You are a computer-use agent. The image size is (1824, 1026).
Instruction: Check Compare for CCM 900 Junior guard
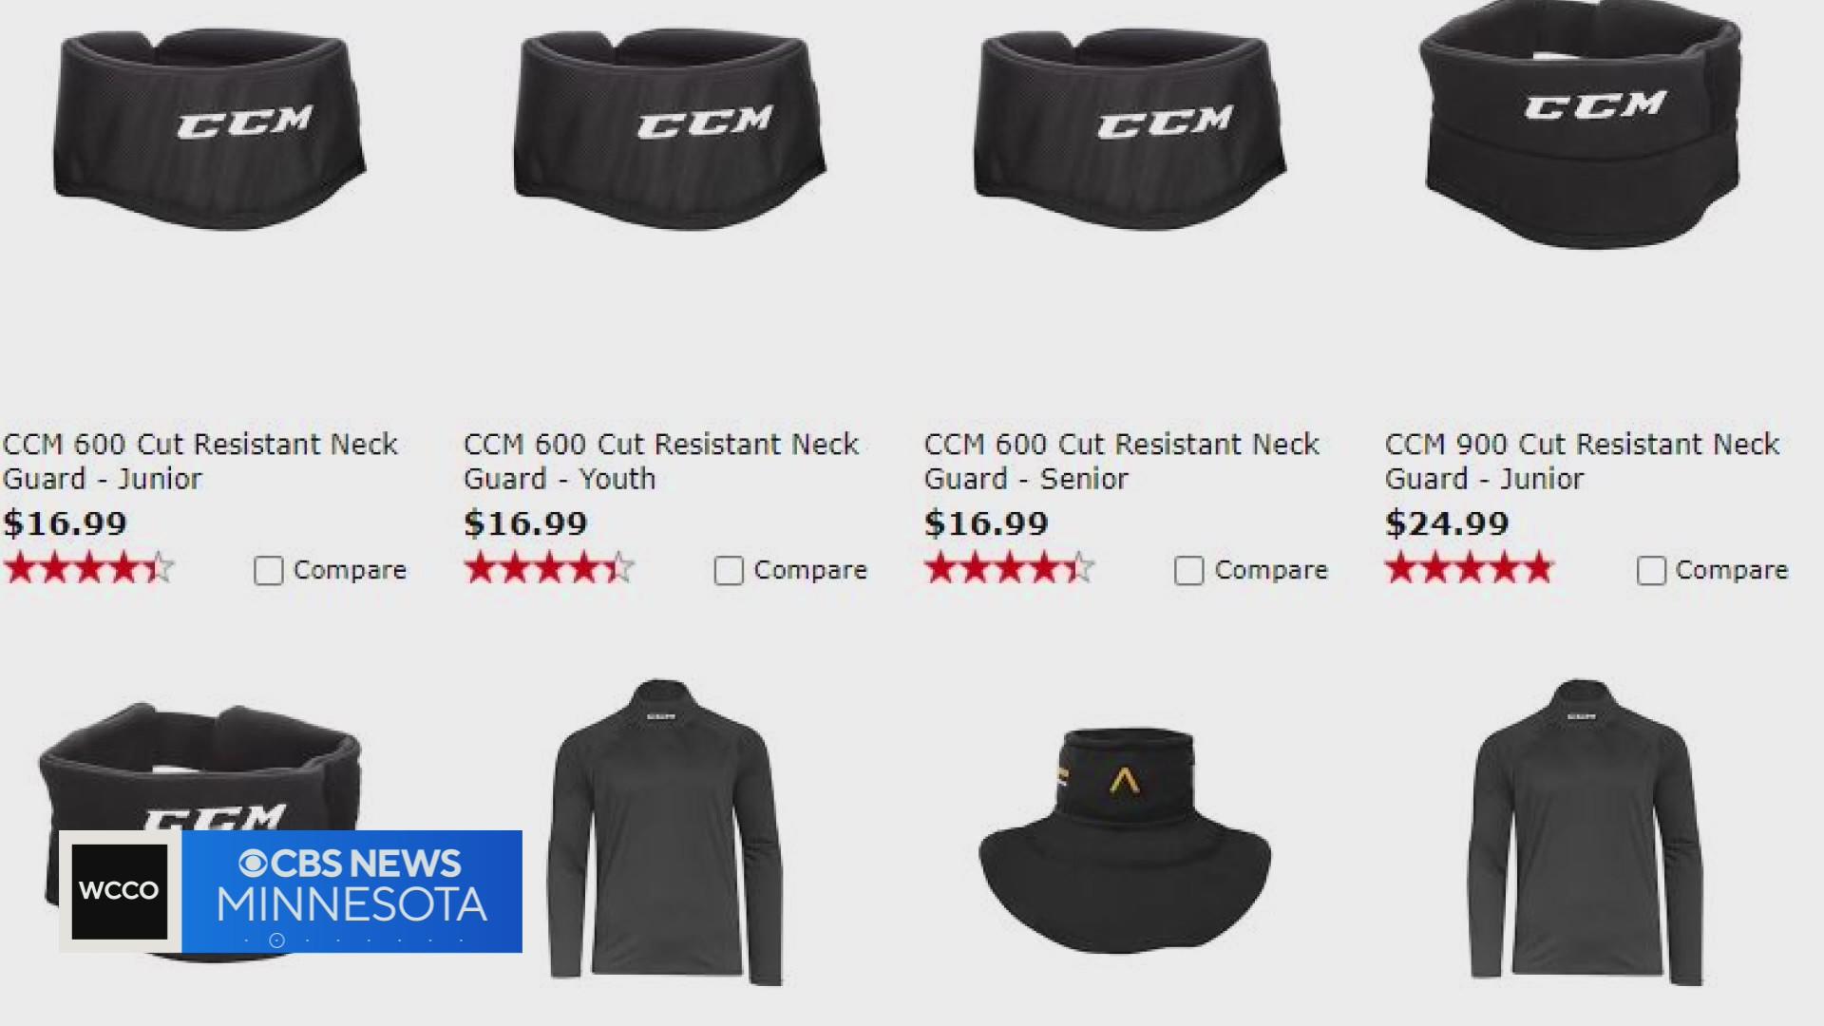click(1651, 571)
